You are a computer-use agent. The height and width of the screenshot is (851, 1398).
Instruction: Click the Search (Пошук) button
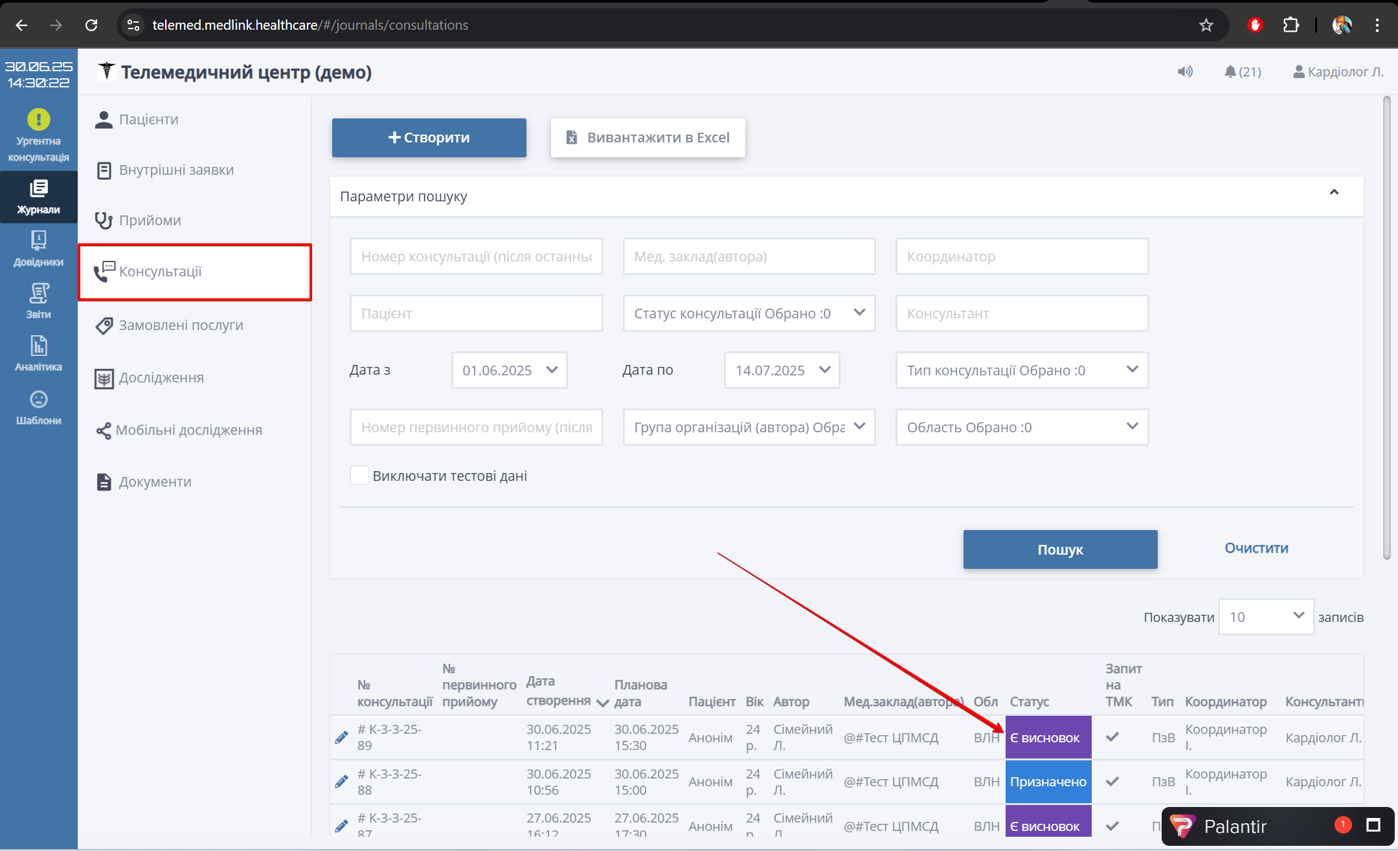pos(1060,549)
